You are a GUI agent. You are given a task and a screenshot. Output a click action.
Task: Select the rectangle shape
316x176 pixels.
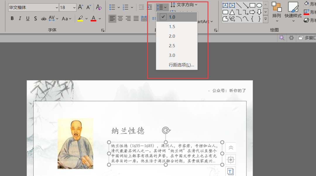point(252,6)
